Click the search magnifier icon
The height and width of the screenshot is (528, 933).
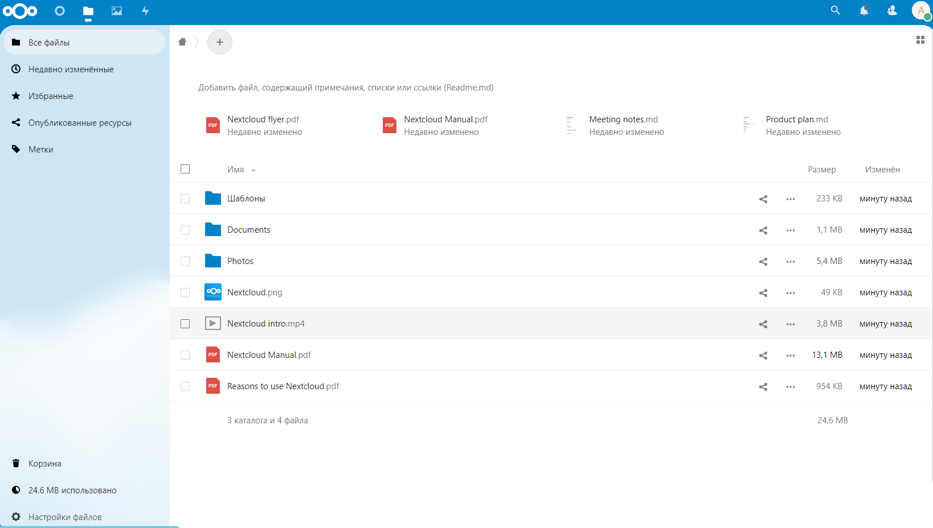[x=835, y=10]
